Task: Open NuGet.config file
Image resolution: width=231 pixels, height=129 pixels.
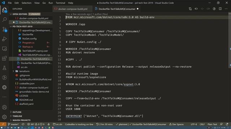Action: (x=29, y=39)
